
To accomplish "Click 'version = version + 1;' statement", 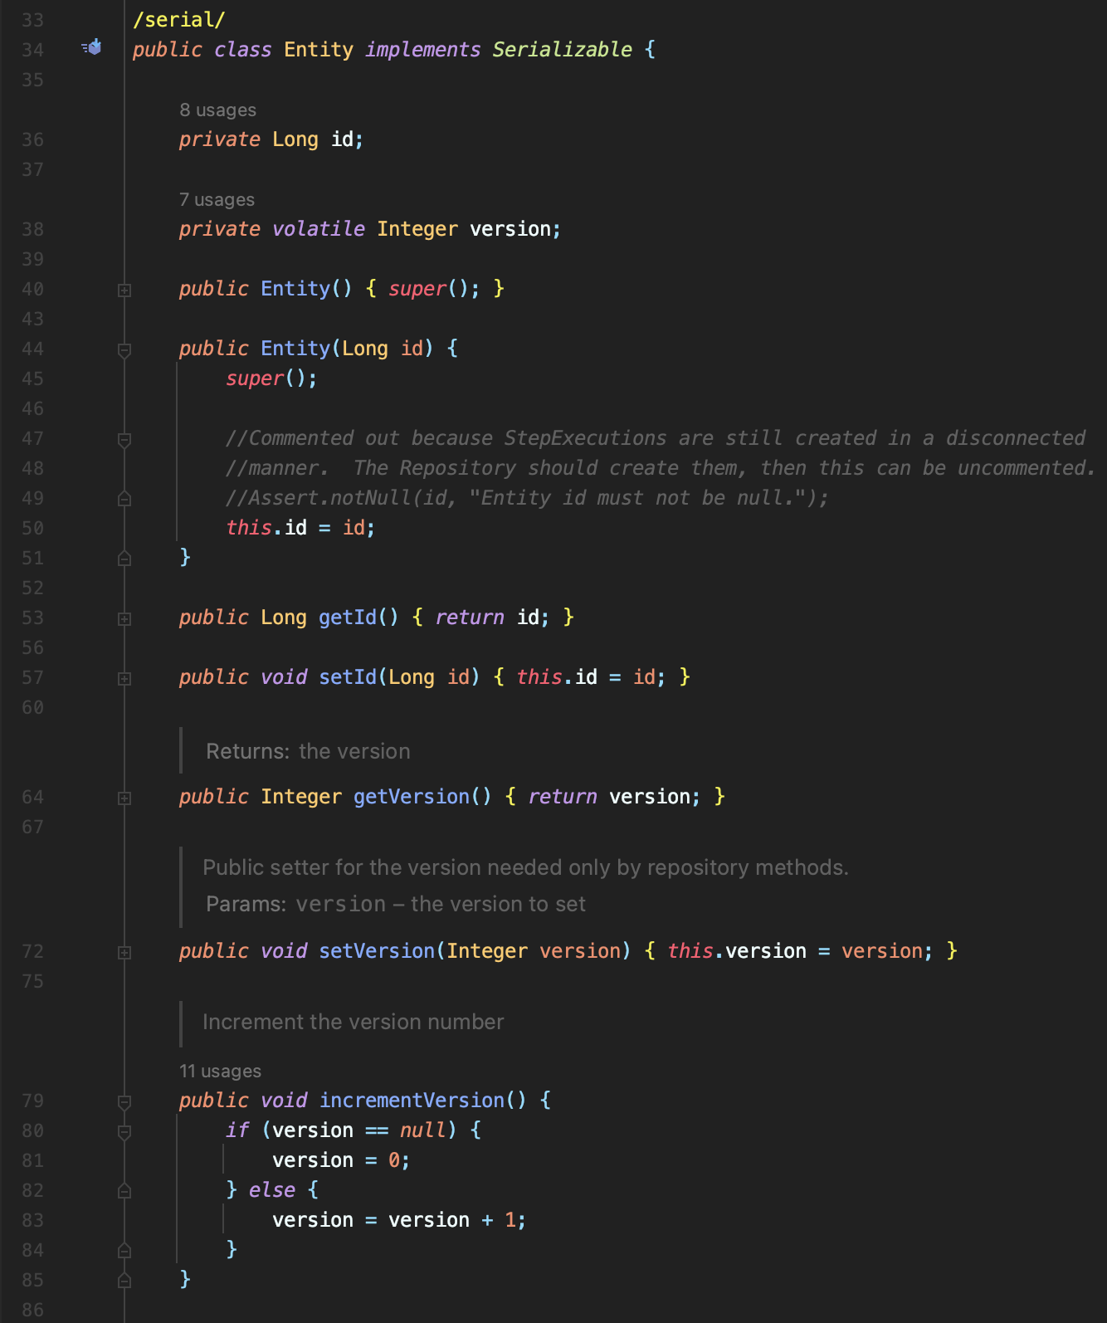I will tap(399, 1220).
